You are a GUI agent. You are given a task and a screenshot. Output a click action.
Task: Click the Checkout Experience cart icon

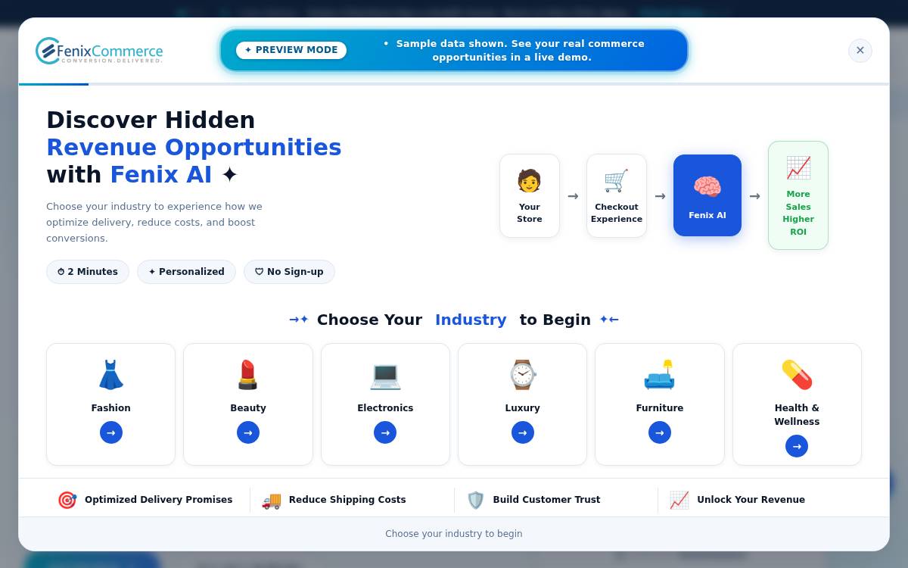[x=617, y=181]
